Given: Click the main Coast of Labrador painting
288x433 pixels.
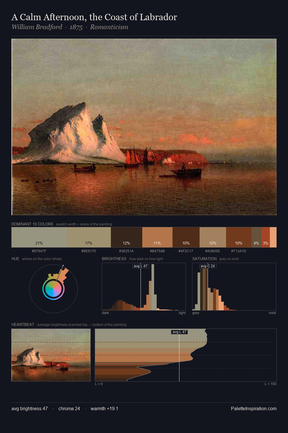Looking at the screenshot, I should pyautogui.click(x=144, y=127).
